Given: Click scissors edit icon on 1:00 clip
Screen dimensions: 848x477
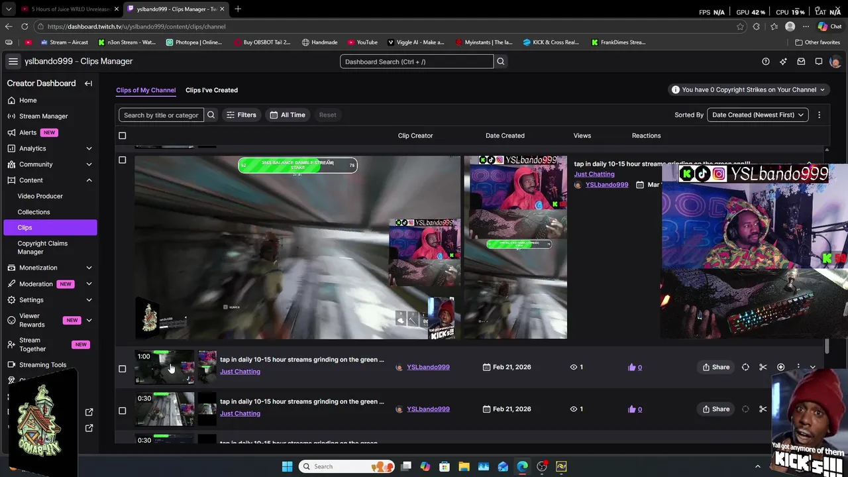Looking at the screenshot, I should point(763,367).
